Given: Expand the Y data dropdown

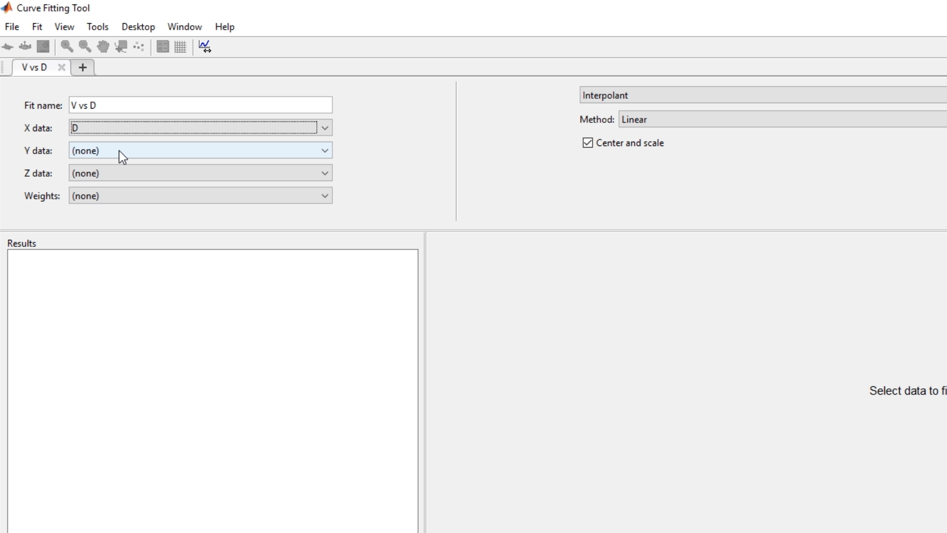Looking at the screenshot, I should tap(325, 151).
